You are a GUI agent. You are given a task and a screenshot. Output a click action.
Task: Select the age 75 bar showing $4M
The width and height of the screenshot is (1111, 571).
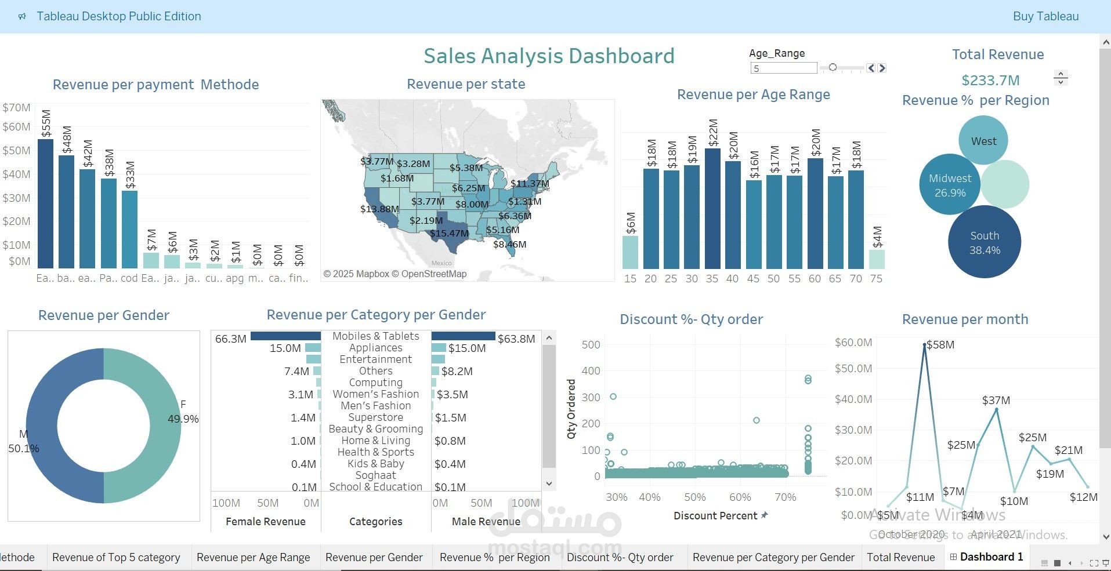pyautogui.click(x=877, y=259)
